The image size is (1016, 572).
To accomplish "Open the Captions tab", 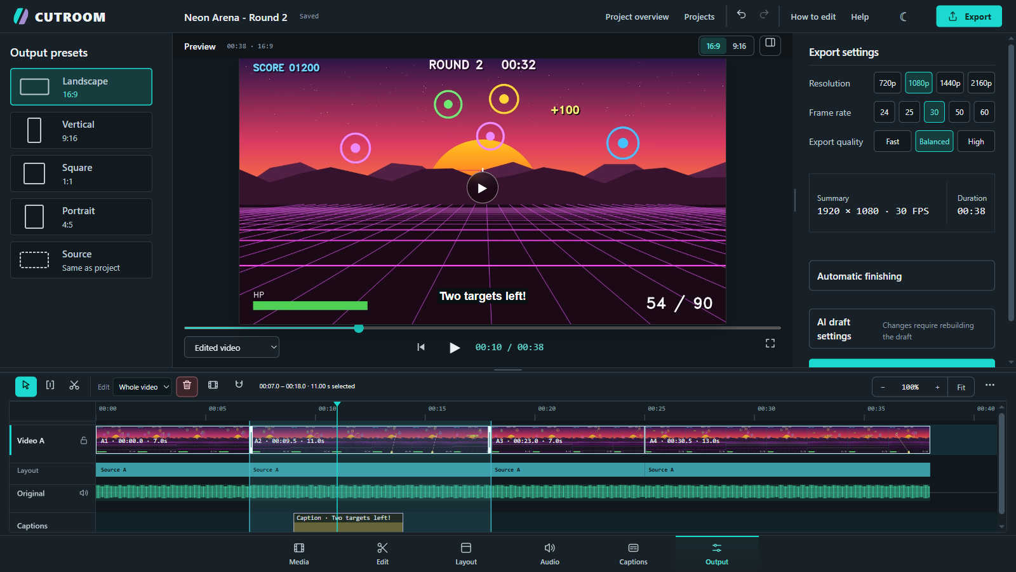I will pyautogui.click(x=633, y=554).
